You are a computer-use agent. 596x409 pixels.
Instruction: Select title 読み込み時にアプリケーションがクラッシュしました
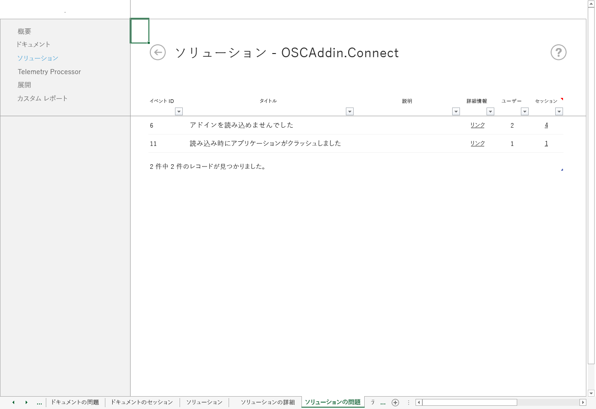(x=265, y=143)
